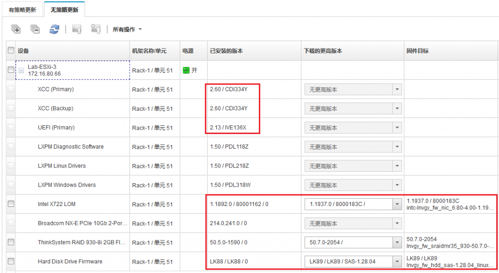The width and height of the screenshot is (499, 273).
Task: Open Hard Disk Drive LK89 version dropdown
Action: pyautogui.click(x=397, y=262)
